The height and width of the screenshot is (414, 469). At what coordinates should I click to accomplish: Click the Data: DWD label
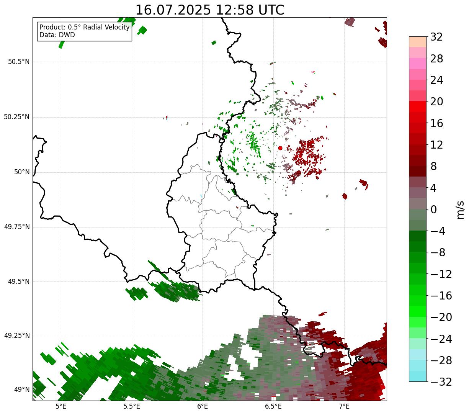click(57, 35)
